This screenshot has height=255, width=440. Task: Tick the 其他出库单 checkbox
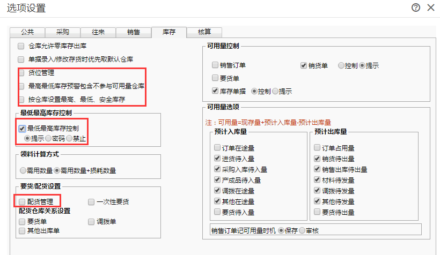pyautogui.click(x=22, y=231)
